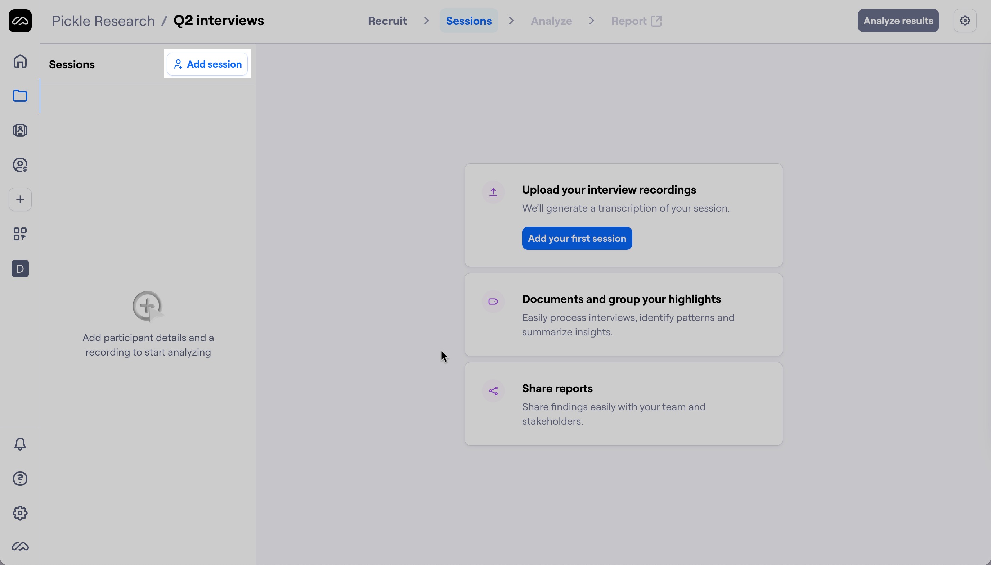Open the Report external link
The image size is (991, 565).
point(636,21)
